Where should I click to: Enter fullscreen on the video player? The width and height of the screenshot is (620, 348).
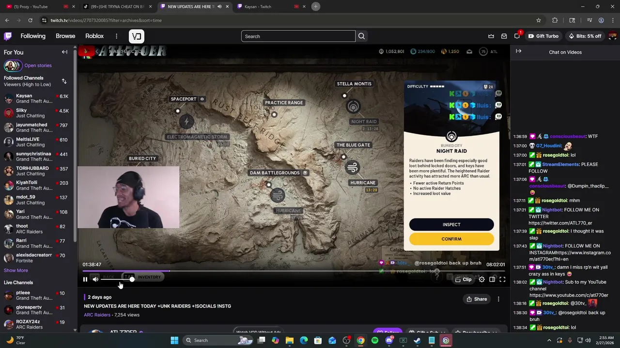tap(502, 279)
